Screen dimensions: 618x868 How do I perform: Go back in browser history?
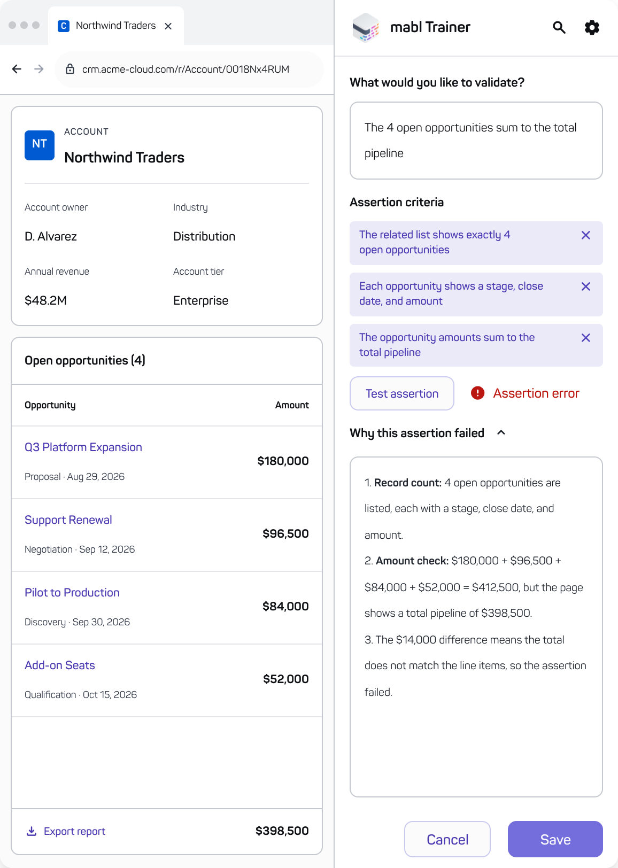pyautogui.click(x=17, y=69)
